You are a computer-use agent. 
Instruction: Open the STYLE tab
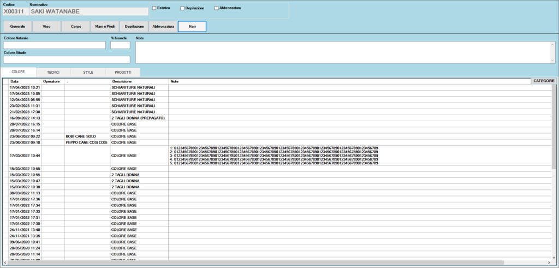pyautogui.click(x=88, y=72)
